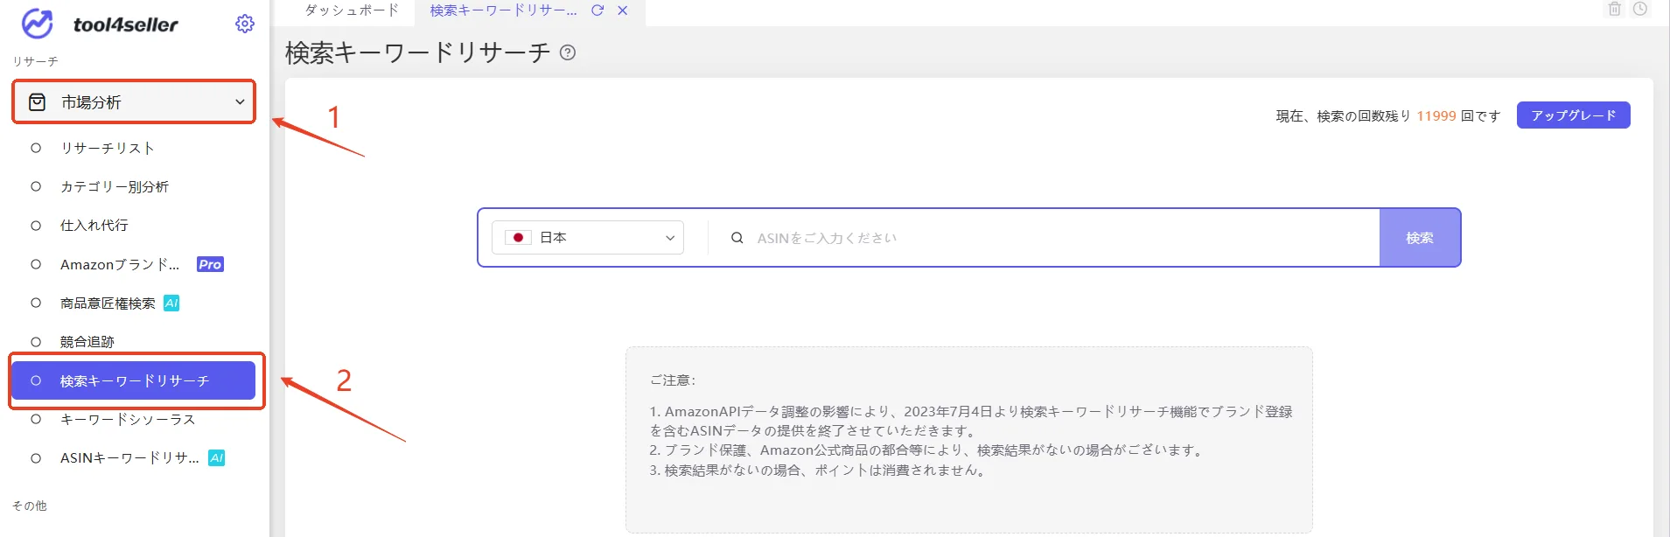Click the 11999 remaining searches count
1670x537 pixels.
1436,115
